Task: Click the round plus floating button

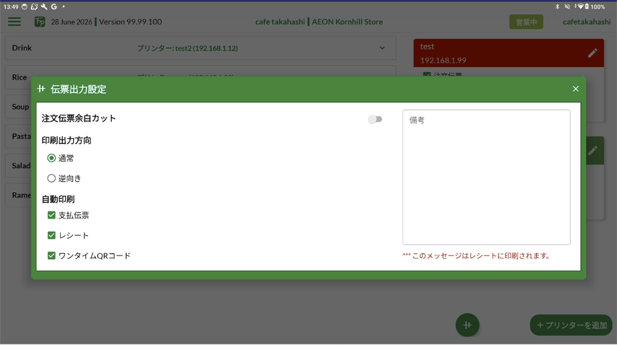Action: [x=467, y=325]
